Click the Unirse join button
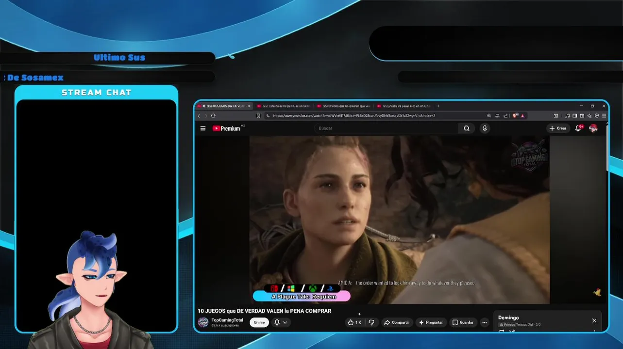 [x=259, y=322]
